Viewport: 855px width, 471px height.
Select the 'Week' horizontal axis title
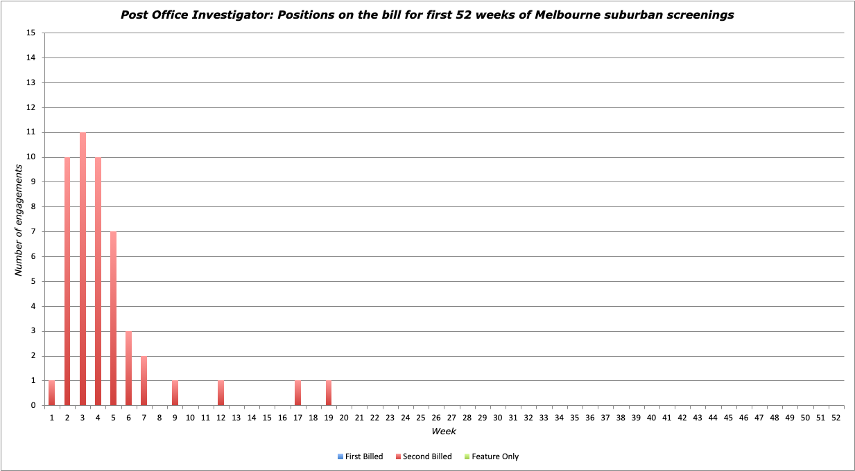pyautogui.click(x=444, y=432)
